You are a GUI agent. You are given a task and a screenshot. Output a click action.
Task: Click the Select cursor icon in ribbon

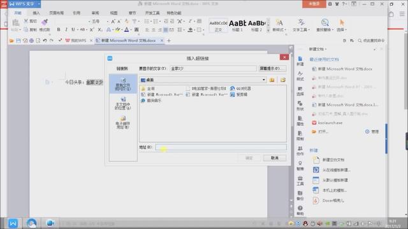click(342, 23)
